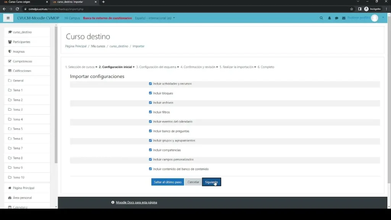Open the messages chat bubble icon
The image size is (391, 220).
click(x=336, y=18)
